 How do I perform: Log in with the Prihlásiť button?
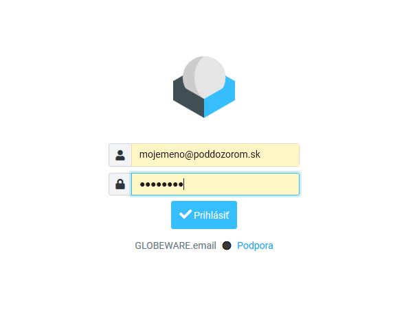click(x=204, y=215)
